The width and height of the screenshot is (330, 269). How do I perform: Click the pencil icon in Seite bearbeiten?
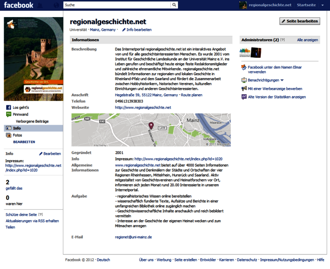pyautogui.click(x=283, y=21)
